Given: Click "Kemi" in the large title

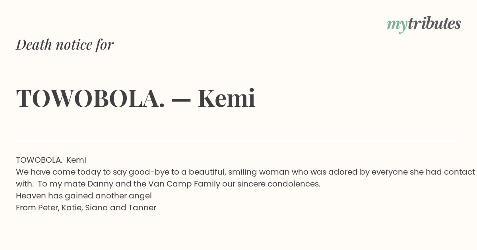Looking at the screenshot, I should [x=227, y=98].
